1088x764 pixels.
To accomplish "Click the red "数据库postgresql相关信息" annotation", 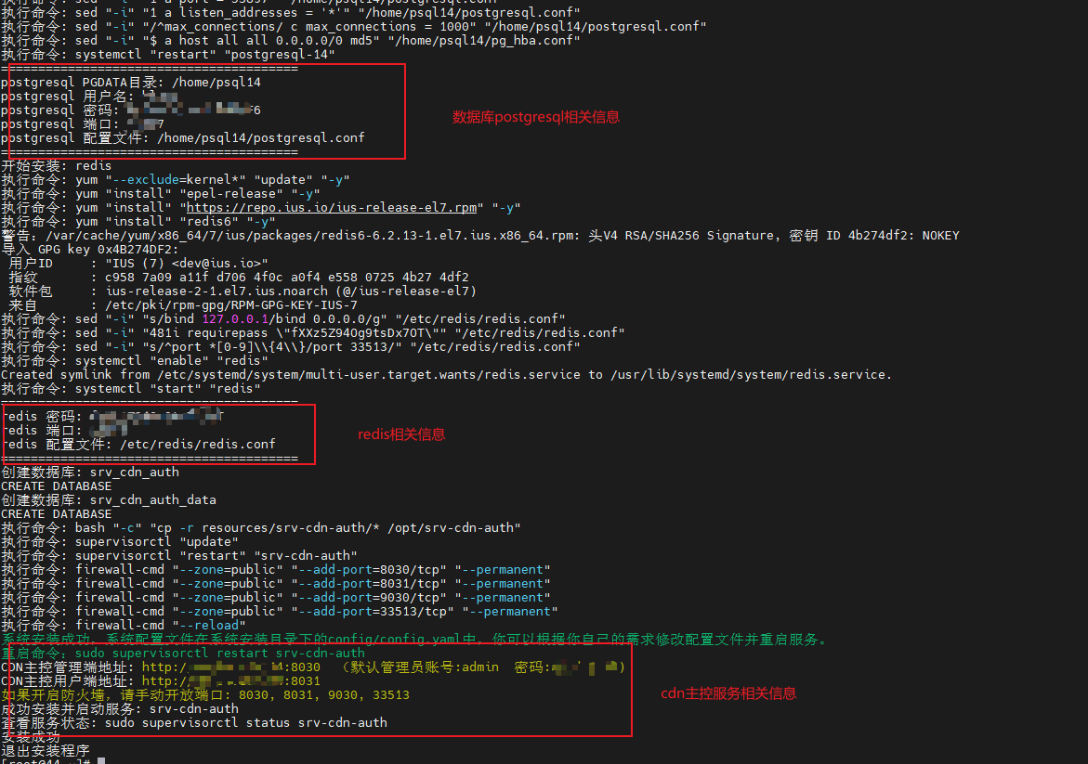I will coord(536,117).
